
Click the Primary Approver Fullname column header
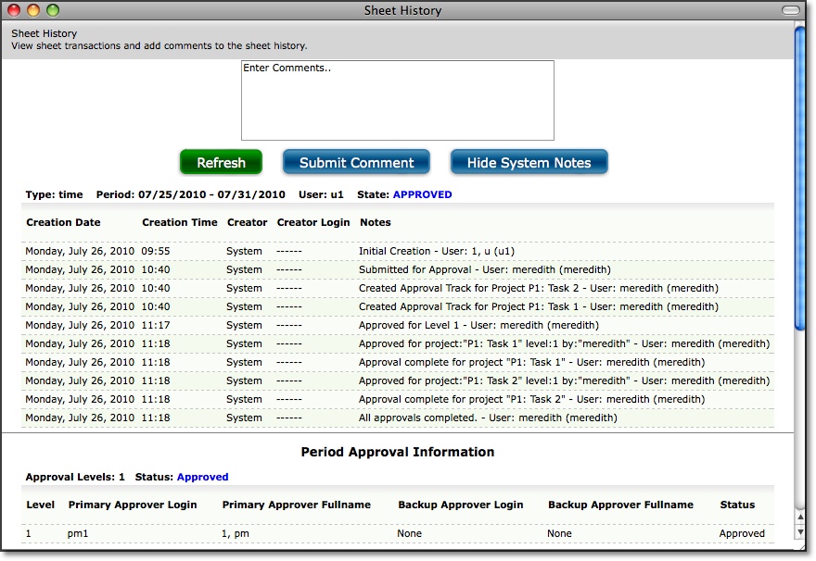click(296, 505)
